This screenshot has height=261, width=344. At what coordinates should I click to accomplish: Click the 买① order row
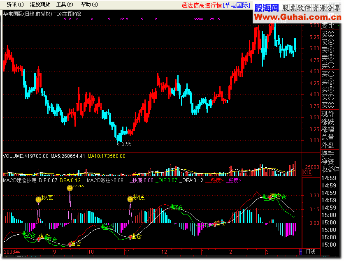coord(328,74)
